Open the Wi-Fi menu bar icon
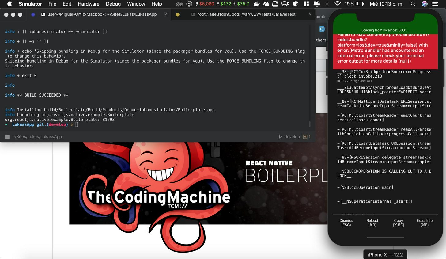This screenshot has width=446, height=259. pyautogui.click(x=337, y=4)
